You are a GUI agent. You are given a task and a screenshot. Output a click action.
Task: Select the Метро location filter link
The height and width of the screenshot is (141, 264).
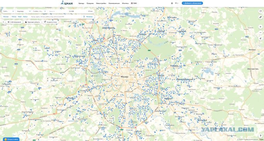coord(14,17)
